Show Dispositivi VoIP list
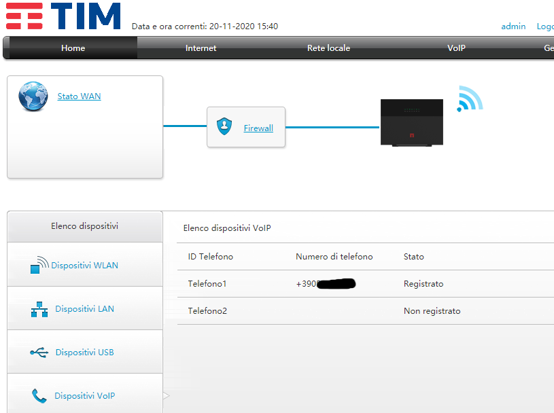The height and width of the screenshot is (413, 554). tap(84, 396)
